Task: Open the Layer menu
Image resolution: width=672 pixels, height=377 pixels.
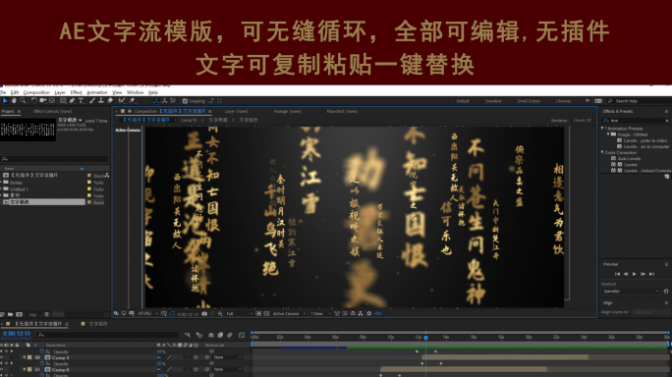Action: pyautogui.click(x=60, y=92)
